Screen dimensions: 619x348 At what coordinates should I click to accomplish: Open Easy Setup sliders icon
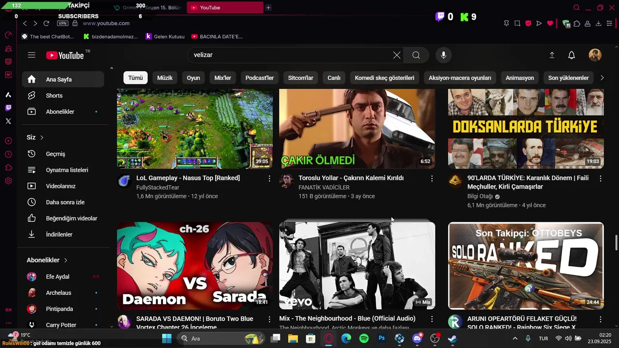(x=609, y=23)
